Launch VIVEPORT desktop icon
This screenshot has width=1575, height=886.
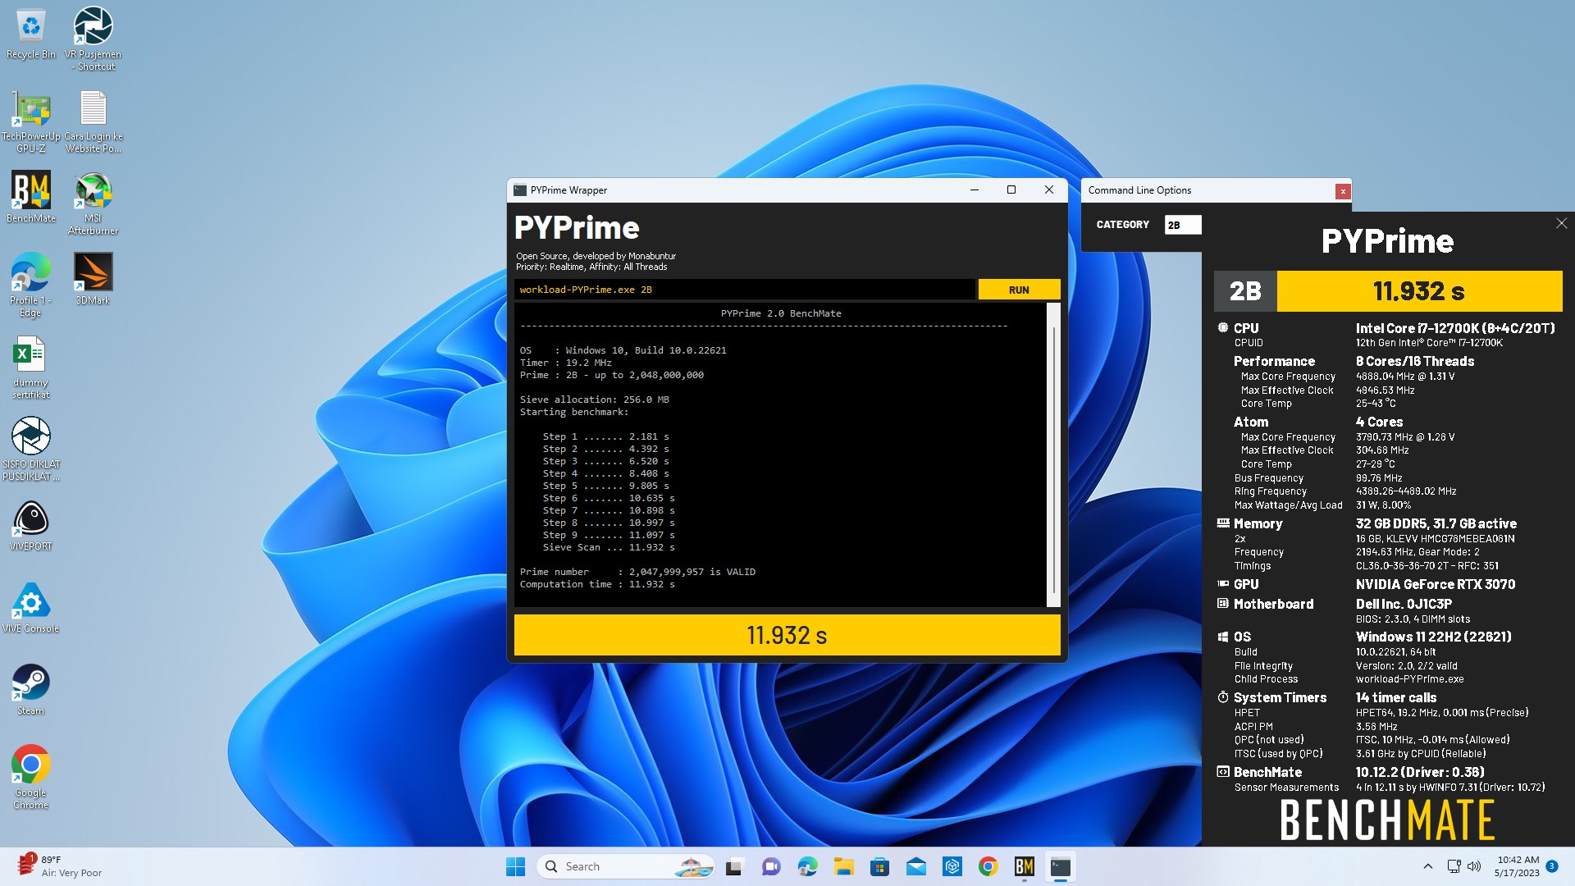pyautogui.click(x=31, y=525)
